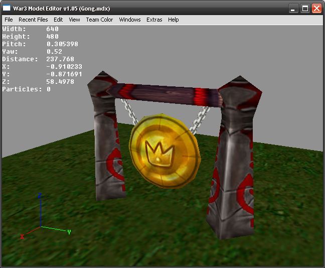The image size is (325, 268).
Task: Open the Windows menu
Action: (130, 20)
